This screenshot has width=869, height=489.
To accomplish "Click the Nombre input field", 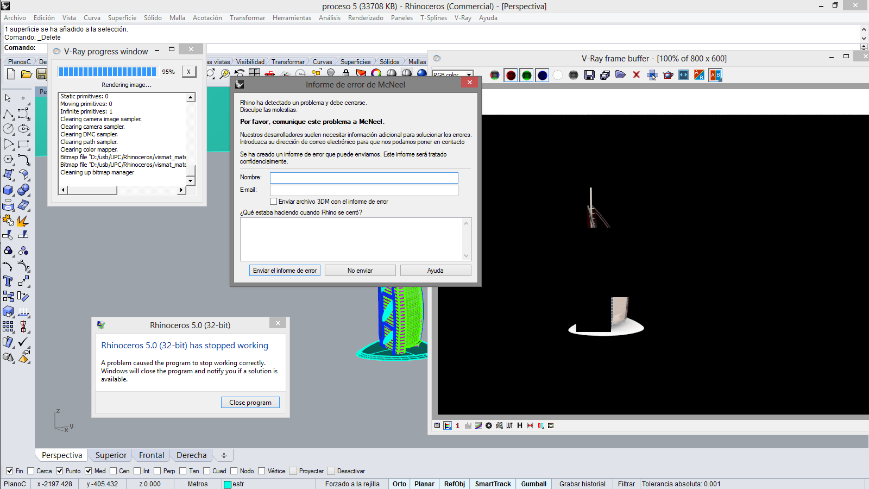I will coord(364,178).
